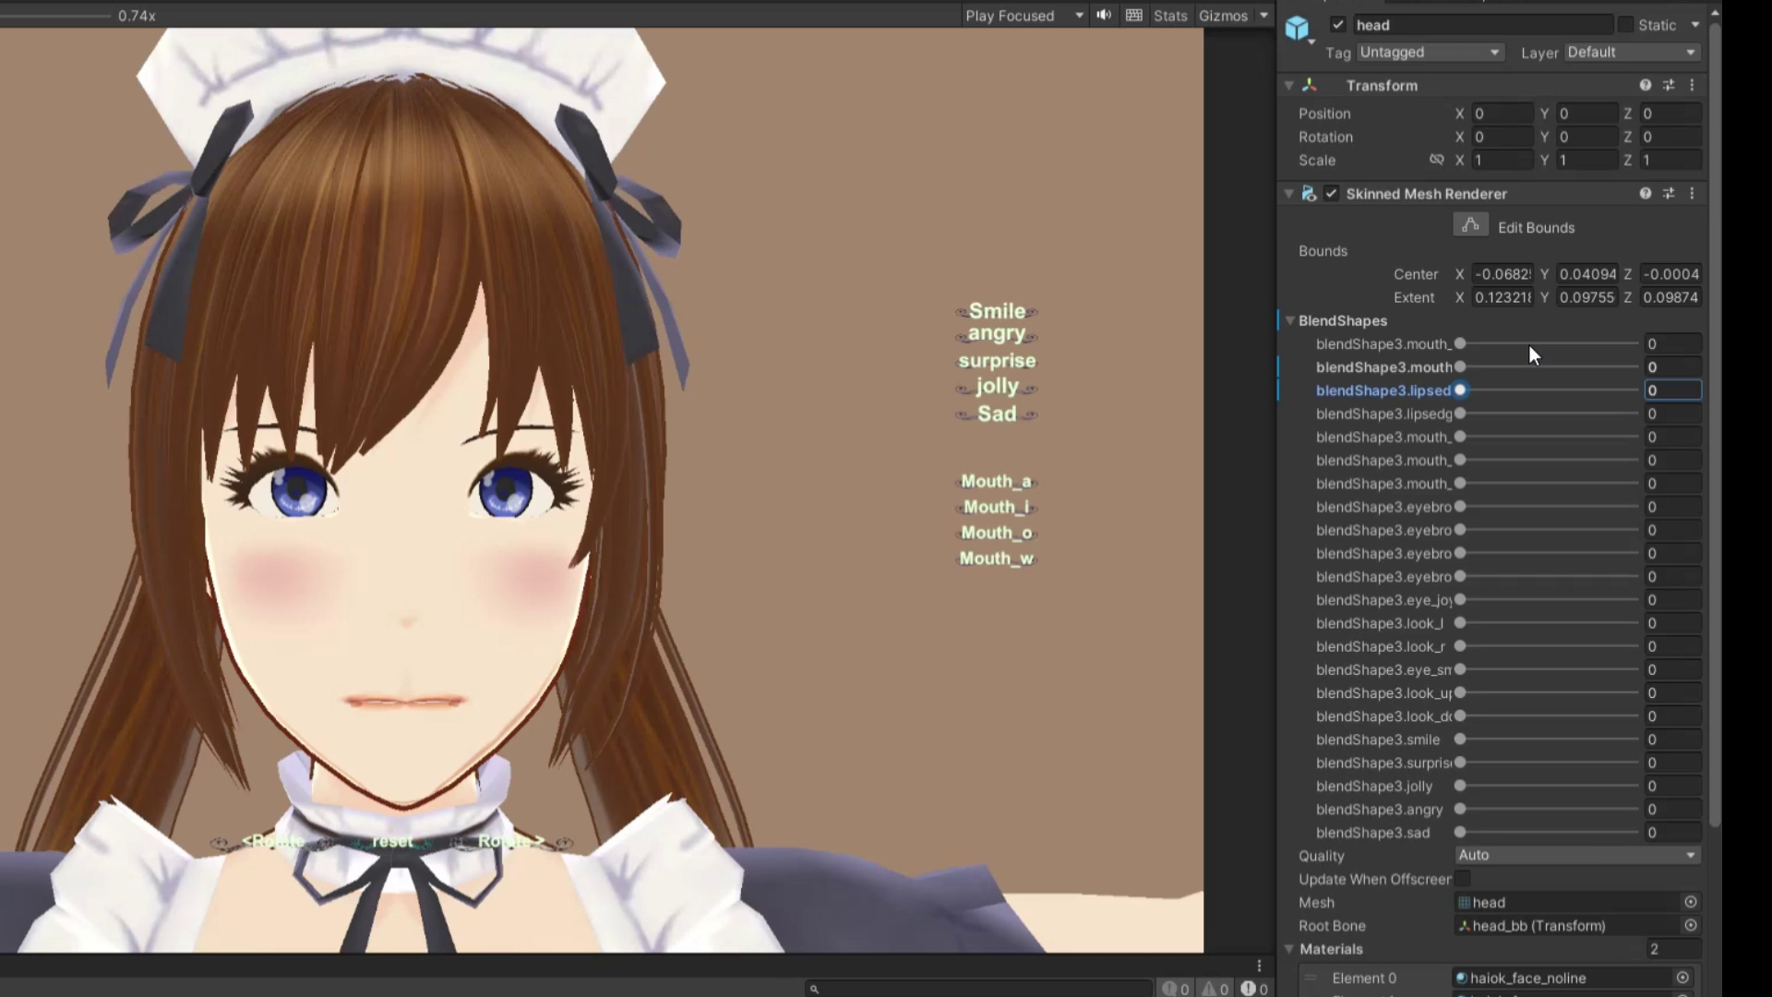Click the Mouth_i button

pyautogui.click(x=997, y=507)
